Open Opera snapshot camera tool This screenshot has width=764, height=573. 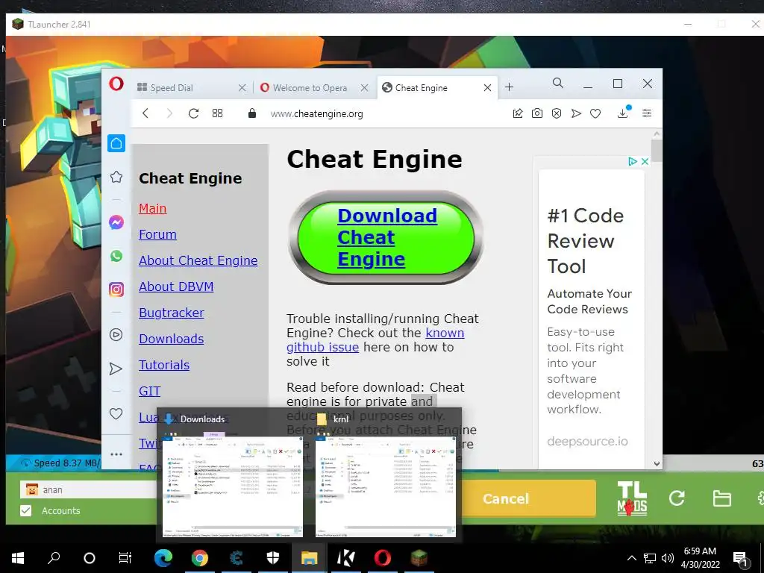[x=537, y=113]
